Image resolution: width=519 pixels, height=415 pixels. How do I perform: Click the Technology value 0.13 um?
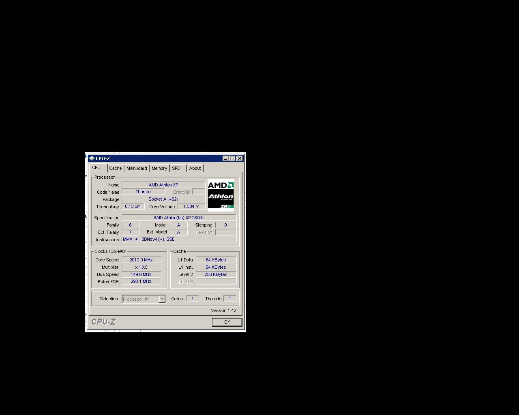point(133,207)
